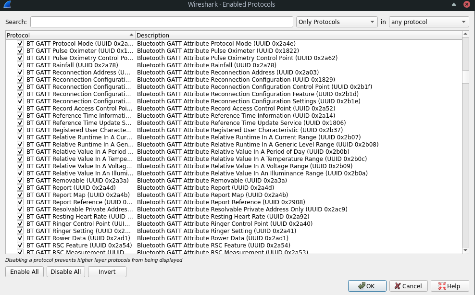
Task: Select Bluetooth GATT Attribute Report Reference description
Action: 221,202
